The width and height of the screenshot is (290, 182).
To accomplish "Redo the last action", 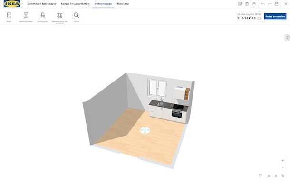I will [x=270, y=4].
